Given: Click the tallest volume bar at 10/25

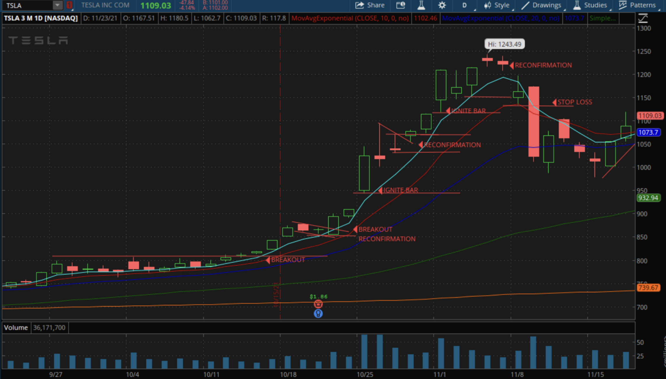Looking at the screenshot, I should (364, 352).
